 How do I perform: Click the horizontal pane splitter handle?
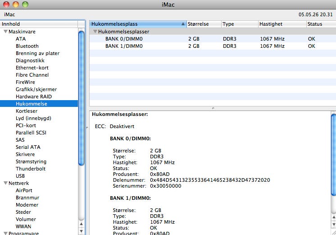[x=213, y=108]
